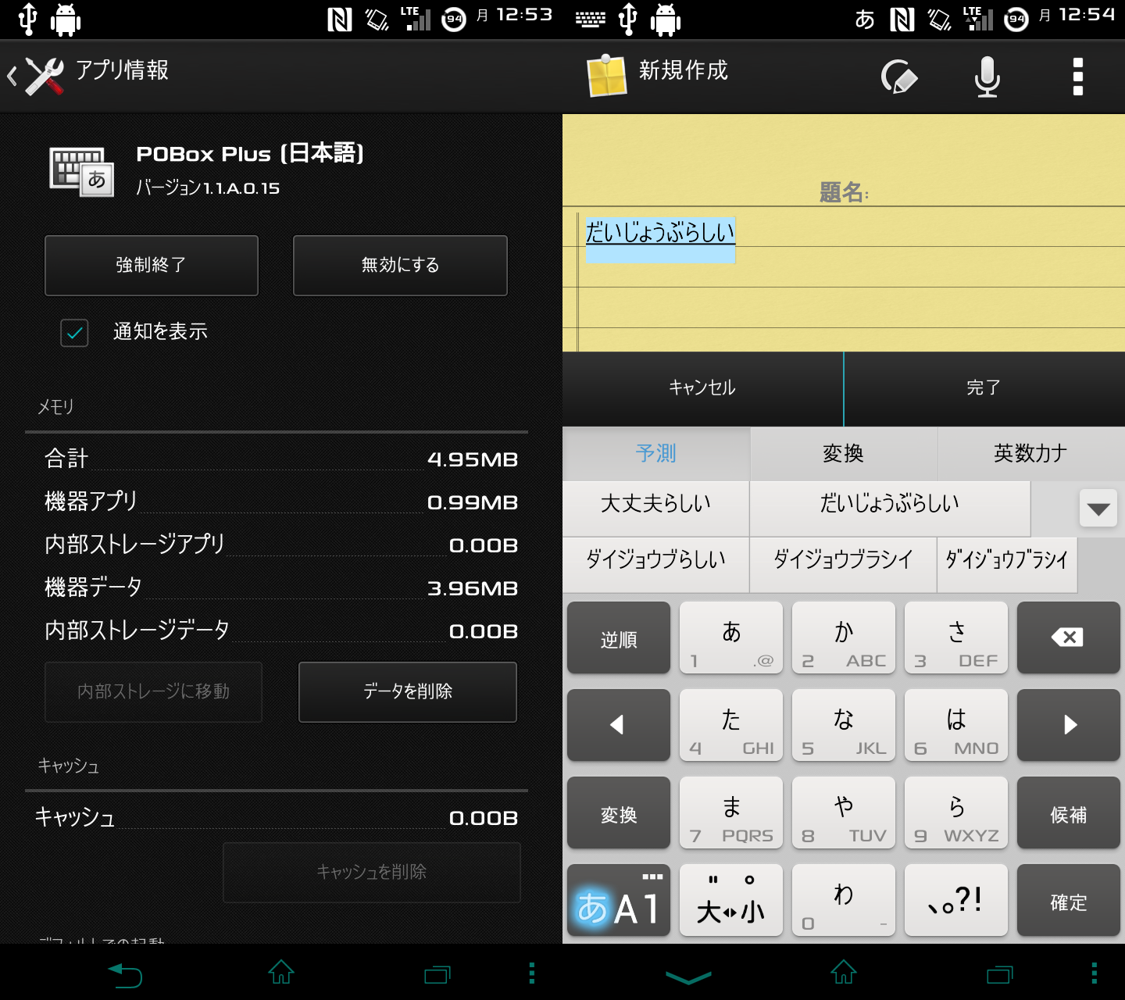This screenshot has height=1000, width=1125.
Task: Hide keyboard with the down chevron icon
Action: pos(688,977)
